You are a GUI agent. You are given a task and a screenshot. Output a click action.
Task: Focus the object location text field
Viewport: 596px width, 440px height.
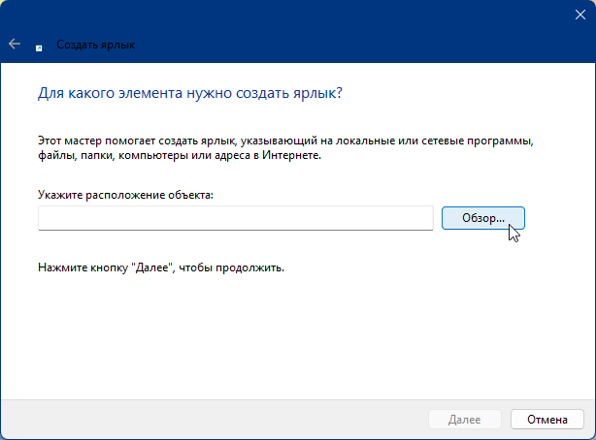[x=236, y=218]
